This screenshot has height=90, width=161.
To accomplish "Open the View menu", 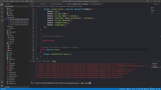I will point(17,1).
